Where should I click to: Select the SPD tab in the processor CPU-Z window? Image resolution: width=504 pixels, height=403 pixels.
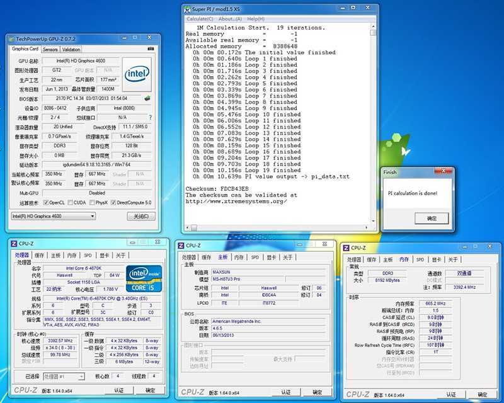(88, 256)
